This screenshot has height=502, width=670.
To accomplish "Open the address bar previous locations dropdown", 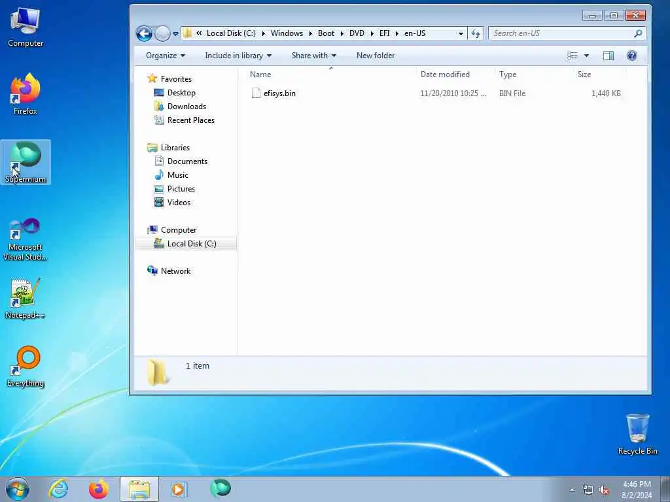I will tap(461, 33).
